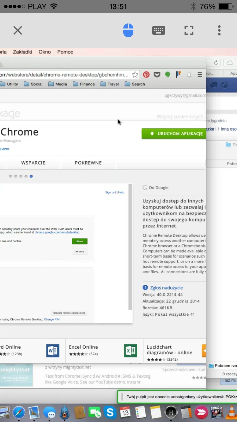237x422 pixels.
Task: Bookmark this page with the star
Action: (135, 75)
